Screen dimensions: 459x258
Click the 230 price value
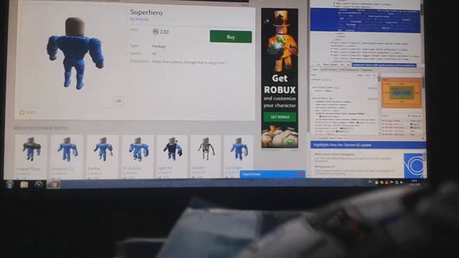pos(164,32)
